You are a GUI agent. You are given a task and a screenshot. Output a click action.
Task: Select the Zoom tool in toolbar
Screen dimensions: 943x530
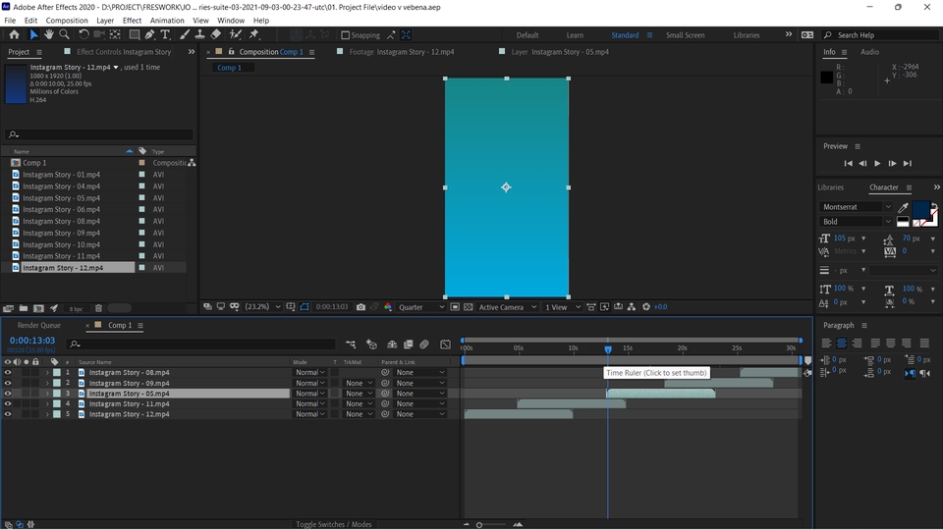pyautogui.click(x=64, y=35)
